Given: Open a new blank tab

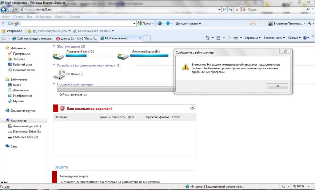Looking at the screenshot, I should 147,38.
